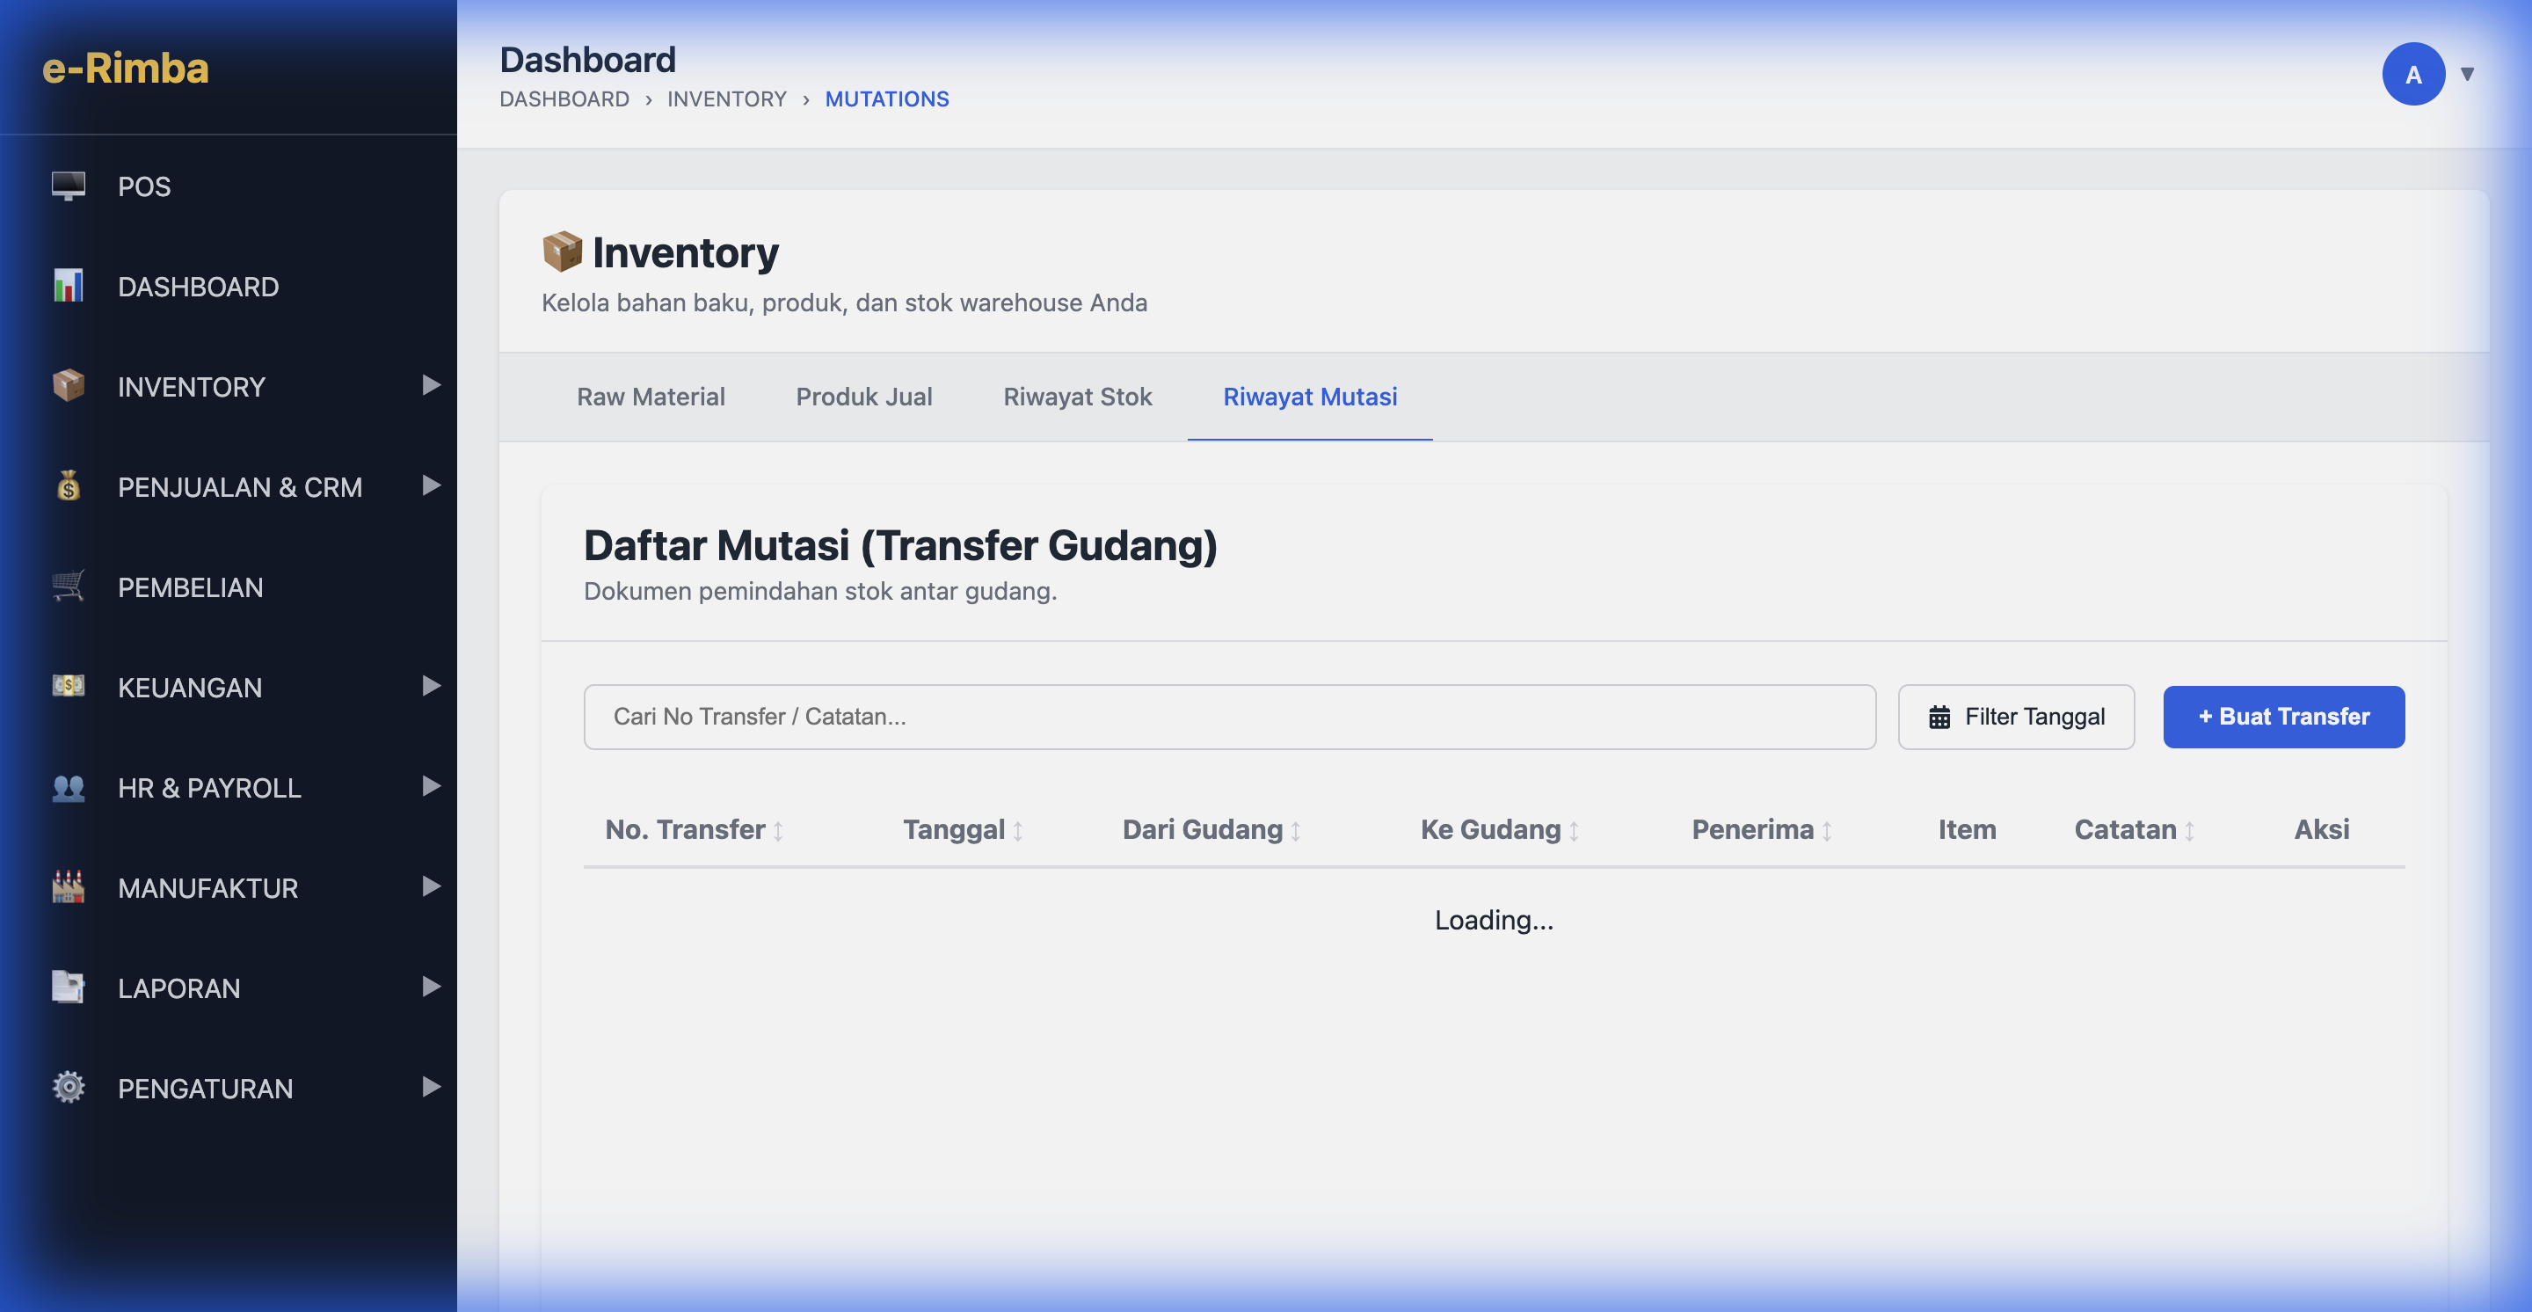Click the Pengaturan gear icon
The height and width of the screenshot is (1312, 2532).
(x=68, y=1088)
